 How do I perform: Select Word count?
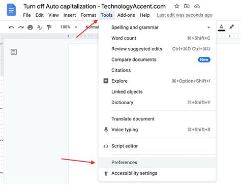[157, 38]
